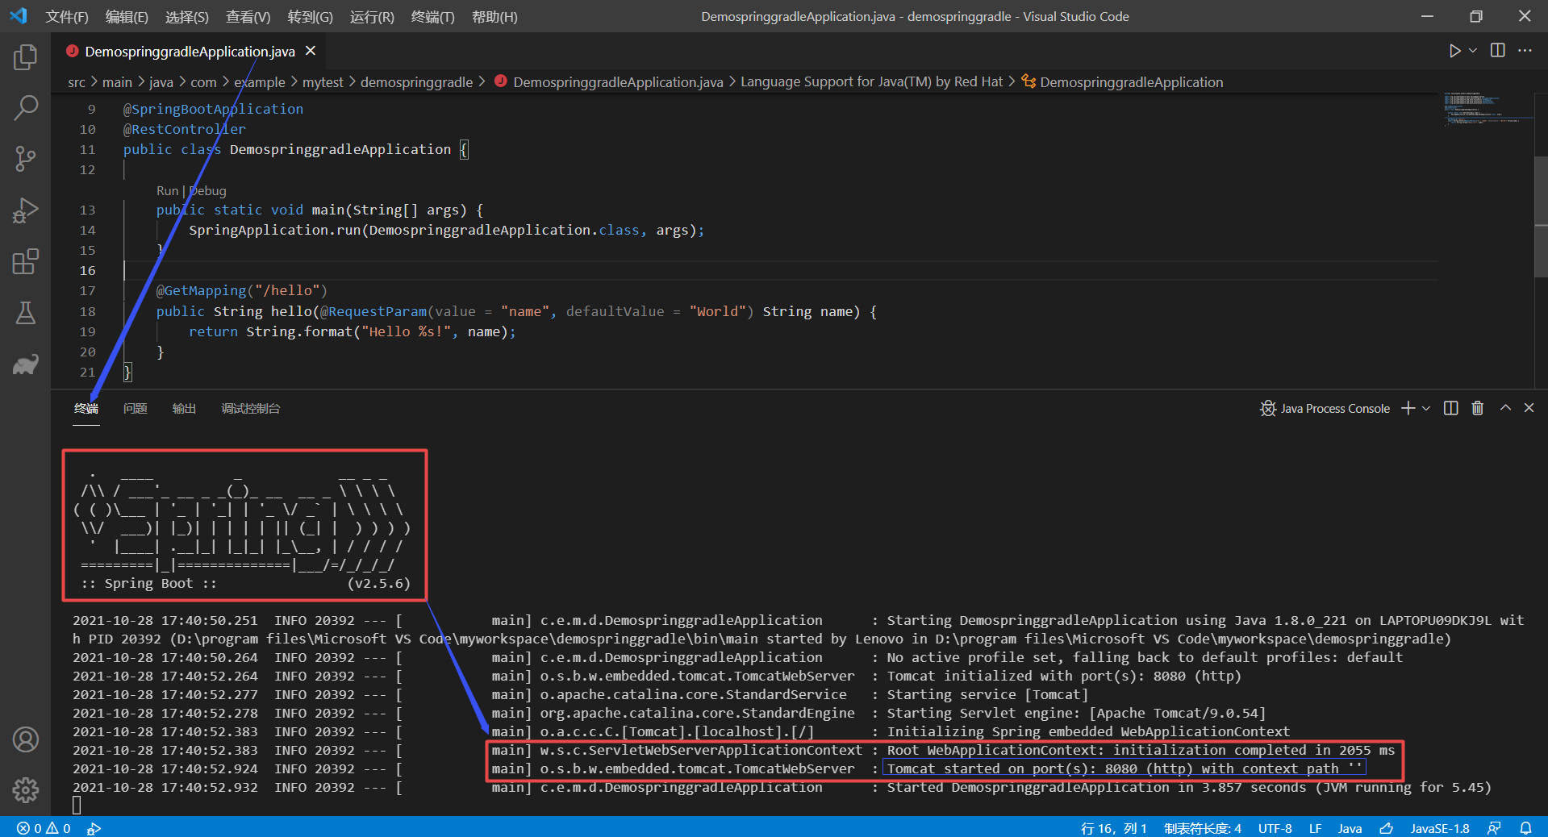This screenshot has height=837, width=1548.
Task: Click the feedback status bar icon
Action: pyautogui.click(x=1495, y=828)
